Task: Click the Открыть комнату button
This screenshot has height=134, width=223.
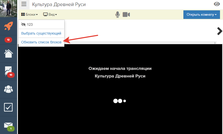Action: click(202, 14)
